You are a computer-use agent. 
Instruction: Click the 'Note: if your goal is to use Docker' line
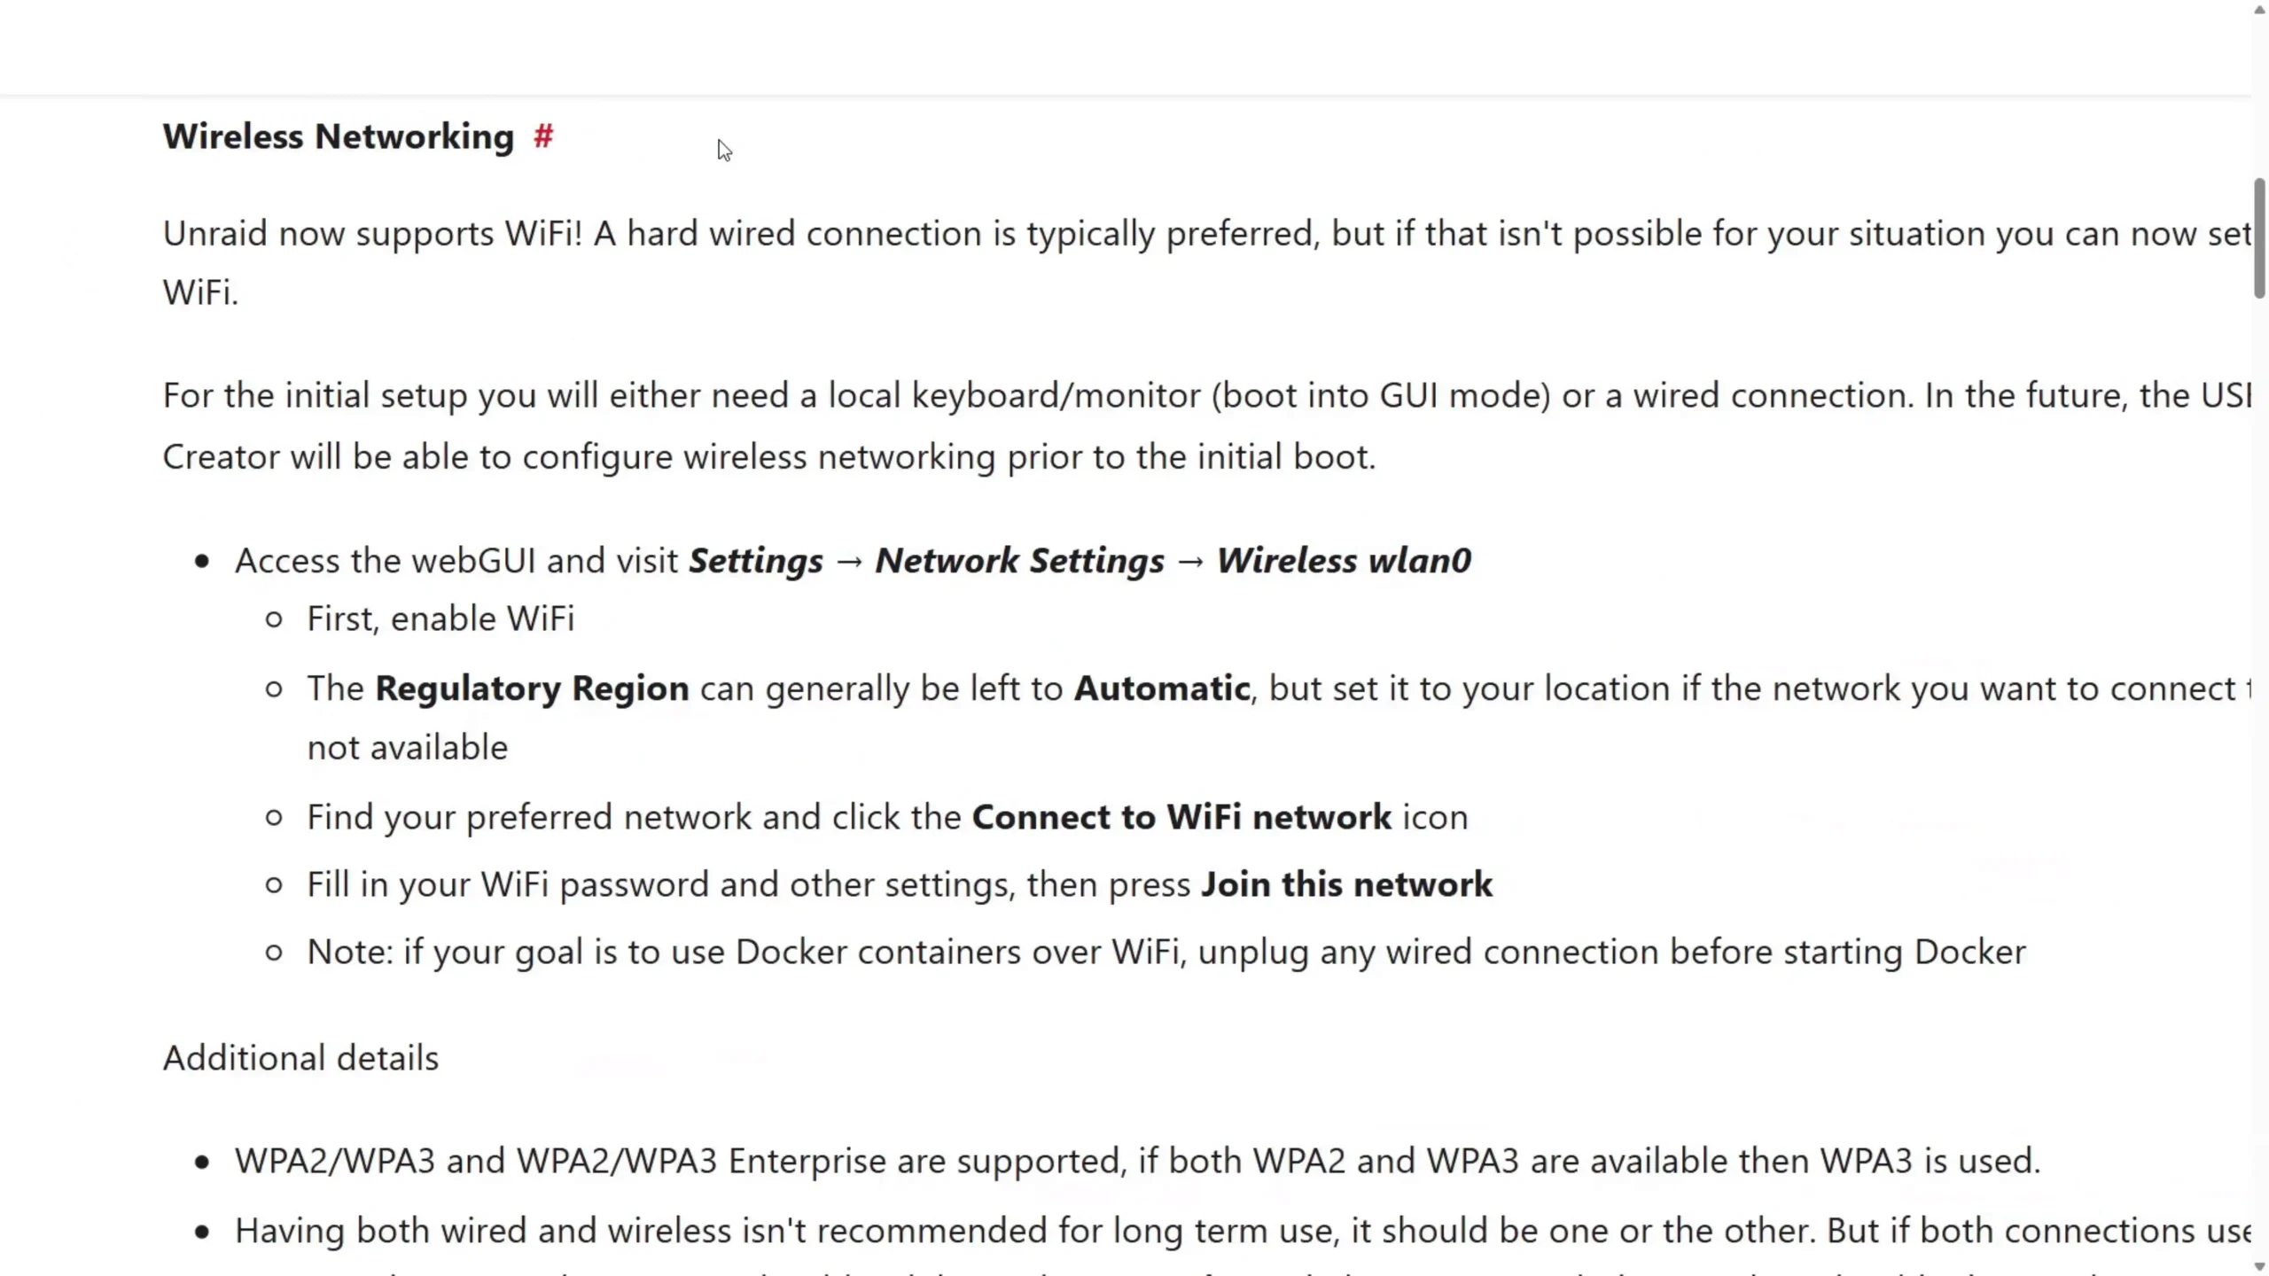[1166, 953]
